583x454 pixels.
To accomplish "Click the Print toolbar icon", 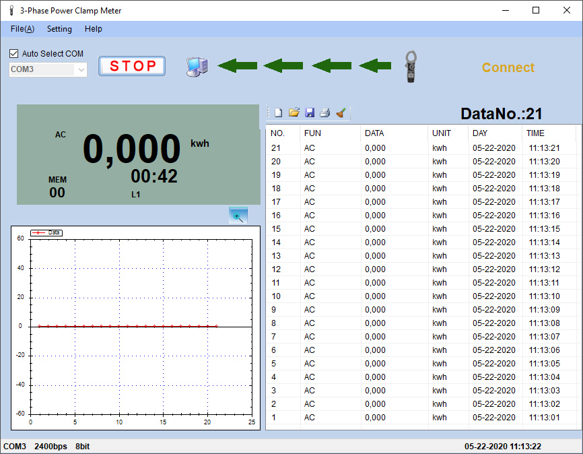I will [324, 113].
